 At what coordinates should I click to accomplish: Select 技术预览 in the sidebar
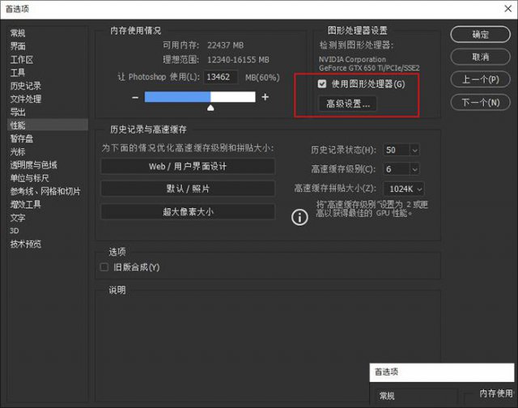click(25, 244)
